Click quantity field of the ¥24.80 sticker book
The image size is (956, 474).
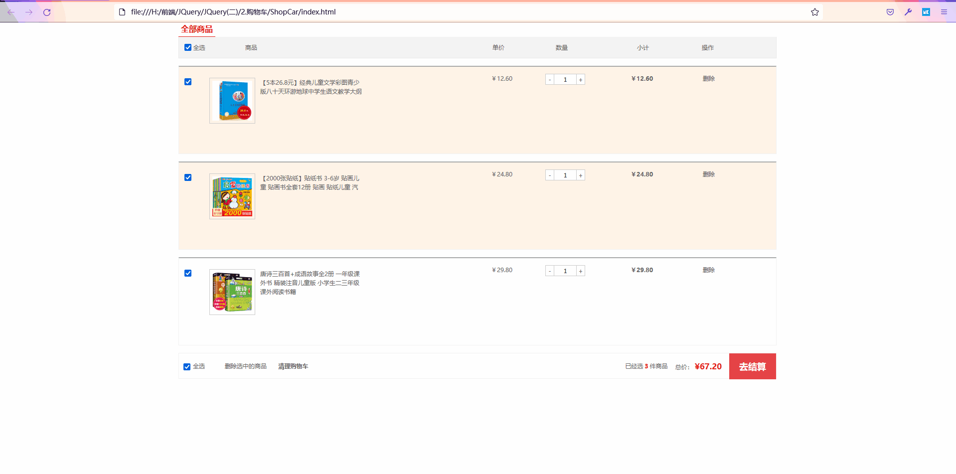(x=565, y=175)
